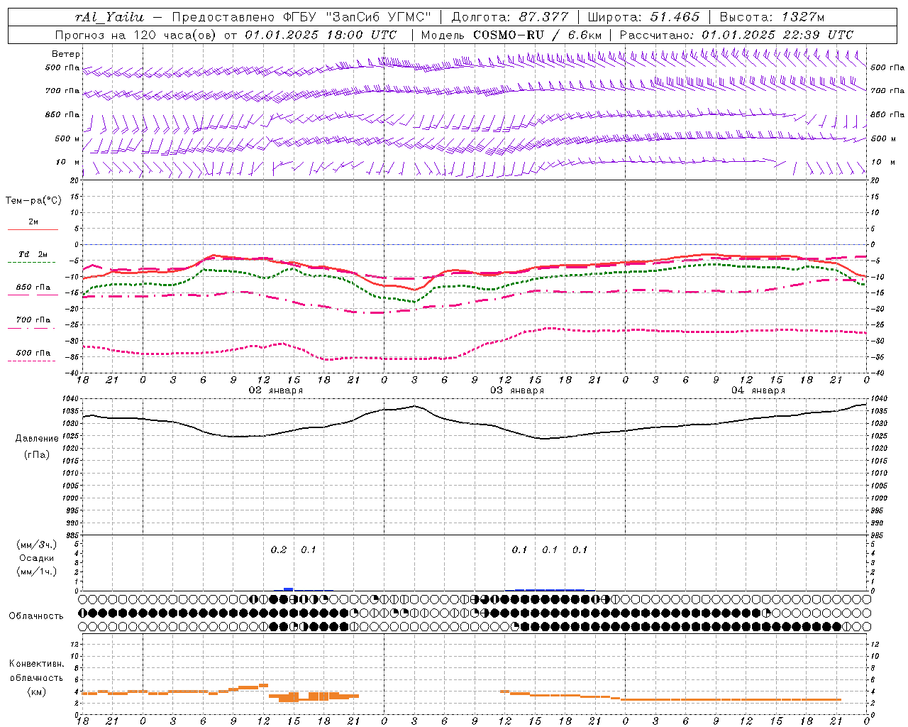Screen dimensions: 908x727
Task: Click the 0.2 precipitation amount value
Action: point(279,550)
